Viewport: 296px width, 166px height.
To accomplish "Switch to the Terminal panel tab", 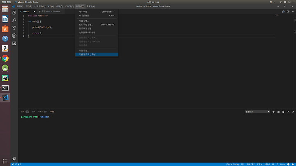I will pos(52,112).
